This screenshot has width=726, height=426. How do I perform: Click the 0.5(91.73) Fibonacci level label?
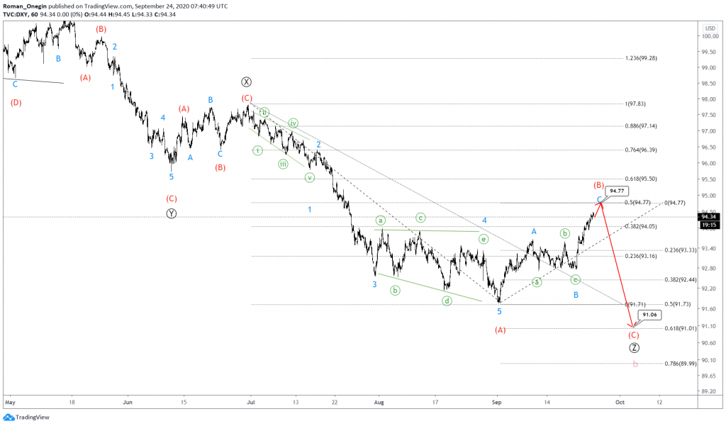677,304
